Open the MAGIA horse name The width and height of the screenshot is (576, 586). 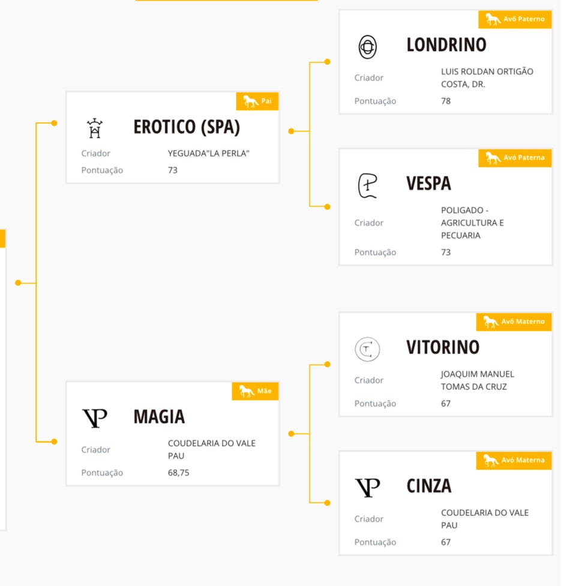[159, 417]
